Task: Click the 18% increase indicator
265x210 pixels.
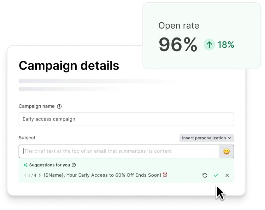Action: (x=226, y=45)
